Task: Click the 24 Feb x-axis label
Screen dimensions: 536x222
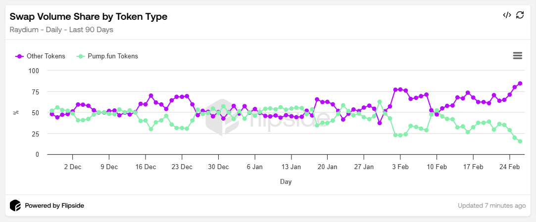Action: [x=509, y=167]
